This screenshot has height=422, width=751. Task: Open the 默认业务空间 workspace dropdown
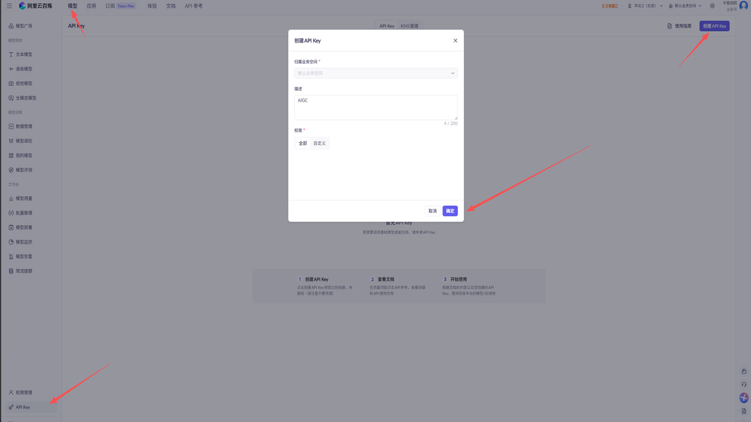pos(685,6)
